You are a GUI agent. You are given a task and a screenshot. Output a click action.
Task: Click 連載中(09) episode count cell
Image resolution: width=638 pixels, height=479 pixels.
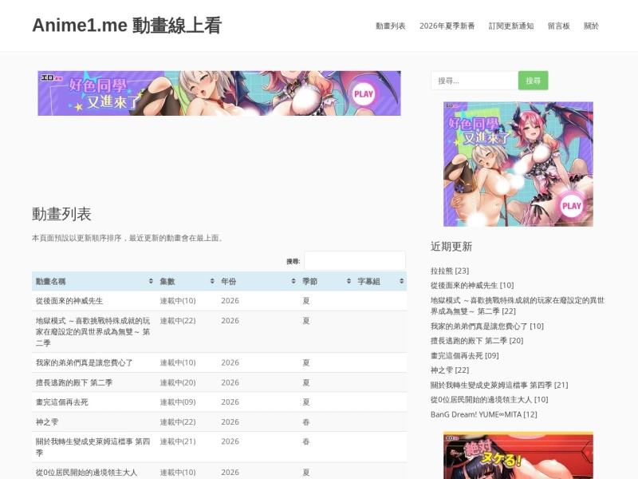[x=178, y=402]
